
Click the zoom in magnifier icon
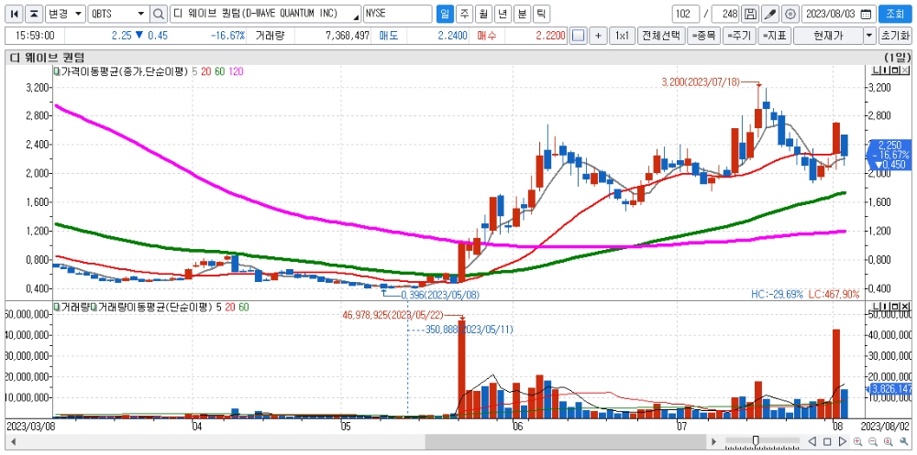pyautogui.click(x=858, y=441)
